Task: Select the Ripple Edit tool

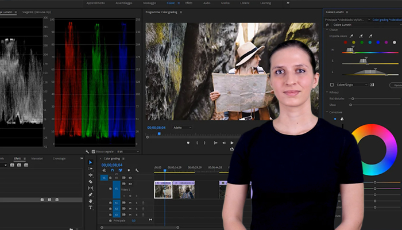Action: [x=90, y=175]
